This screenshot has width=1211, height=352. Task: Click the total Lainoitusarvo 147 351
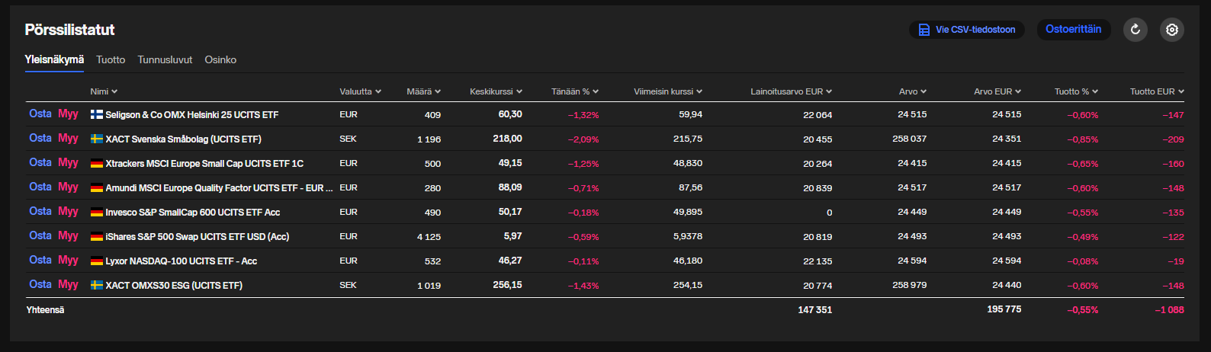click(x=815, y=310)
